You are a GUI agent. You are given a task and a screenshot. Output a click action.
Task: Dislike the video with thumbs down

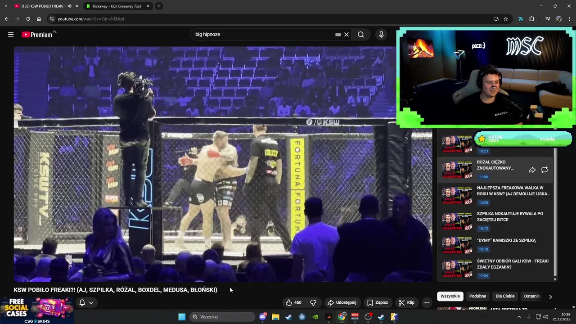314,302
